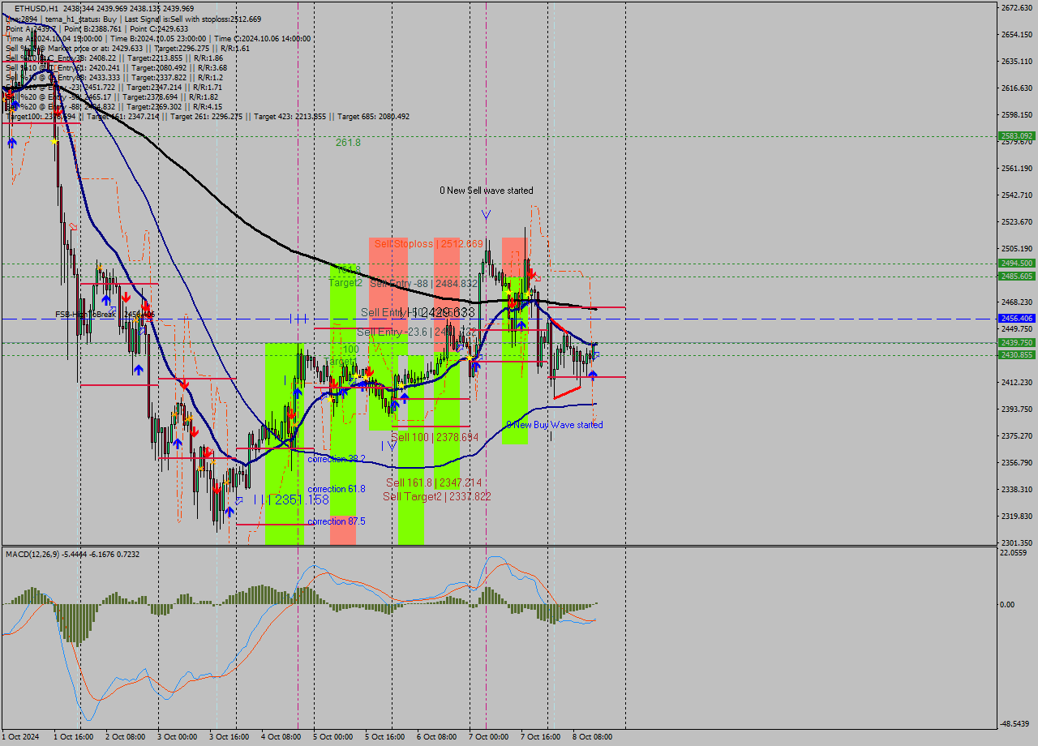1038x746 pixels.
Task: Click the 22.0559 MACD scale value
Action: [1014, 553]
